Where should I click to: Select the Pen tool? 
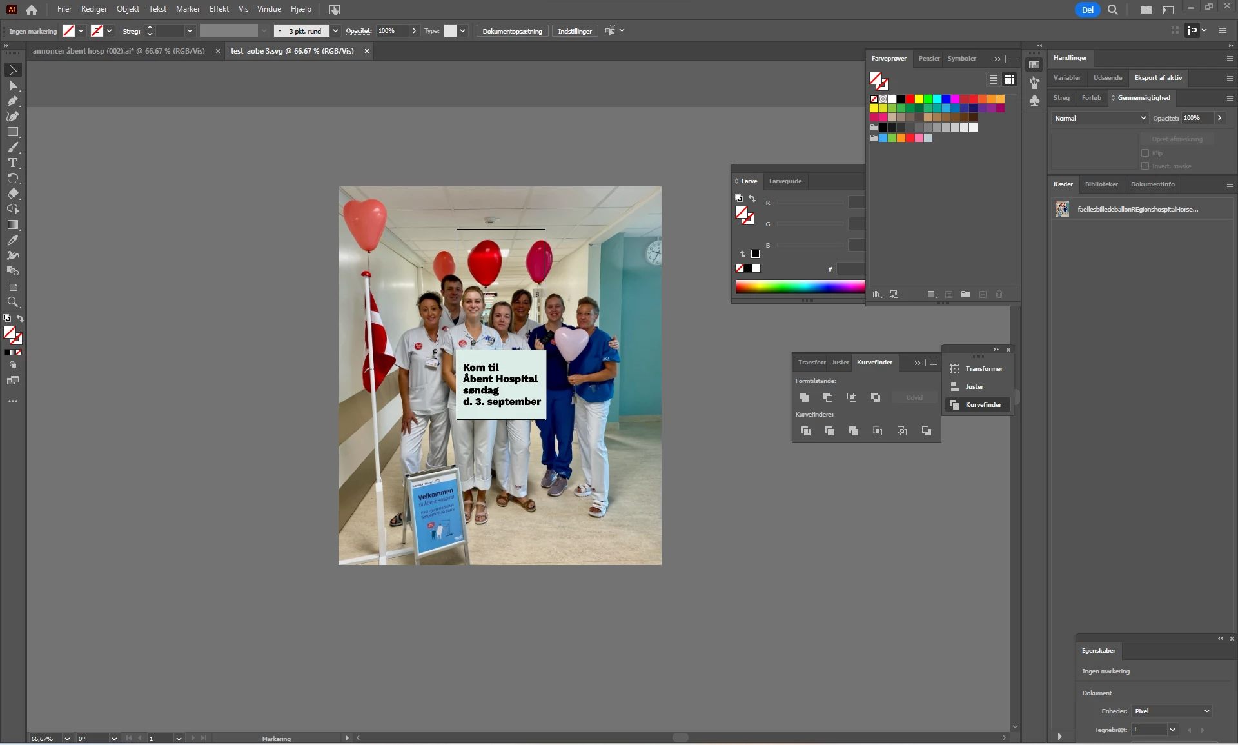coord(13,101)
